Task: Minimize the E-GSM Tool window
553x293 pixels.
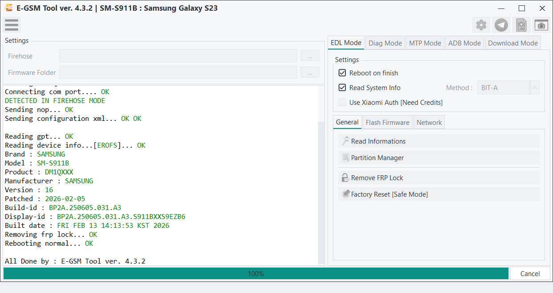Action: click(501, 8)
